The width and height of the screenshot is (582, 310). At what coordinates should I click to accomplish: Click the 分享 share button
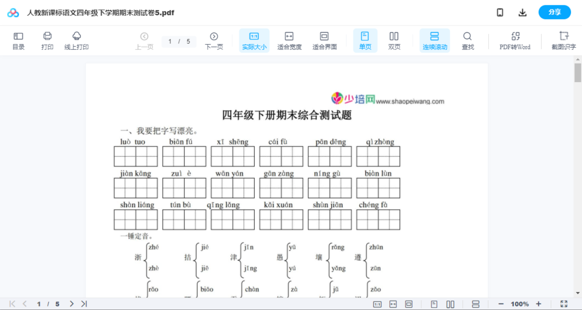click(555, 12)
